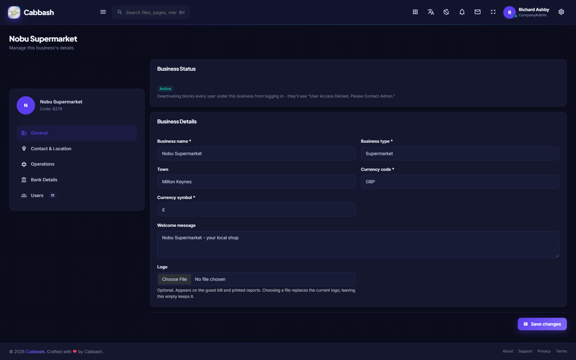Open the Bank Details section
Viewport: 576px width, 360px height.
(x=77, y=180)
